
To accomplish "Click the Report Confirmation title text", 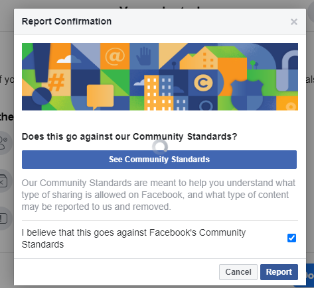I will coord(66,21).
